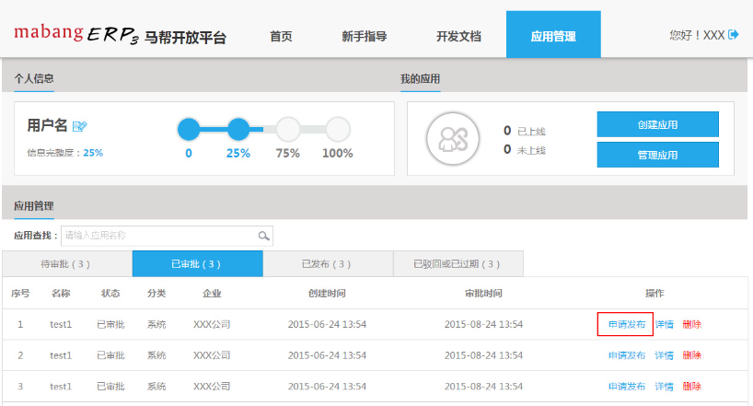Click 删除 in the second row
The width and height of the screenshot is (753, 406).
pyautogui.click(x=692, y=355)
